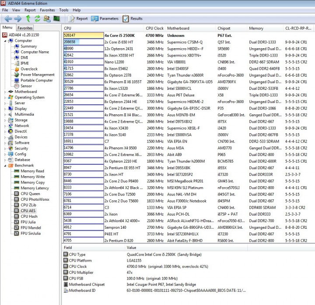This screenshot has height=305, width=315.
Task: Open the Help menu
Action: pyautogui.click(x=77, y=10)
